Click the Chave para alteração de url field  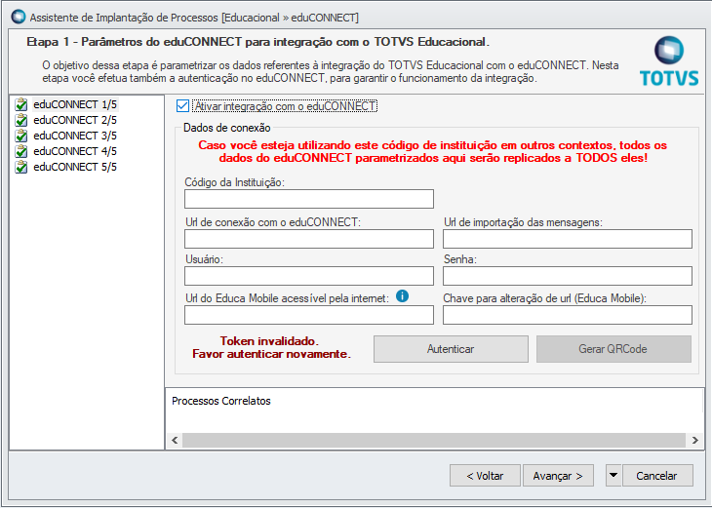[x=567, y=315]
